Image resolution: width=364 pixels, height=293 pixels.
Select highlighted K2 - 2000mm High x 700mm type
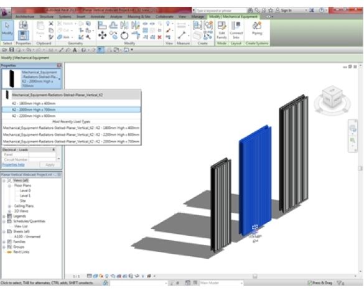point(71,109)
